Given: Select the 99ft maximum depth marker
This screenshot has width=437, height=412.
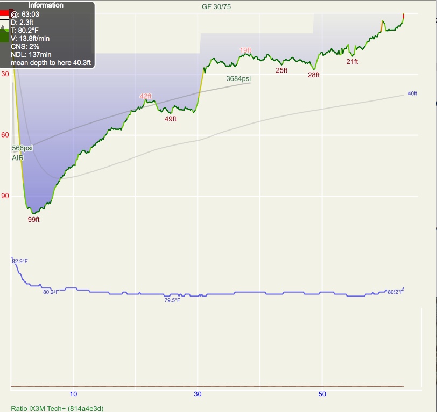Looking at the screenshot, I should 34,219.
